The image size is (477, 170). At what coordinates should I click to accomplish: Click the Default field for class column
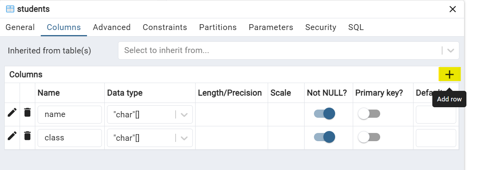tap(436, 138)
